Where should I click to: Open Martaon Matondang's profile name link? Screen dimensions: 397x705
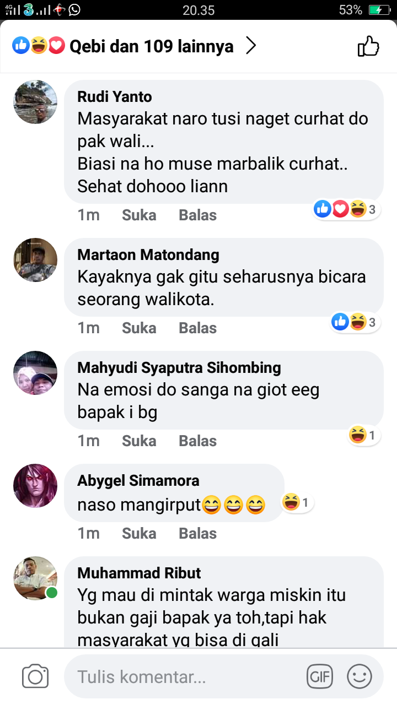point(148,255)
